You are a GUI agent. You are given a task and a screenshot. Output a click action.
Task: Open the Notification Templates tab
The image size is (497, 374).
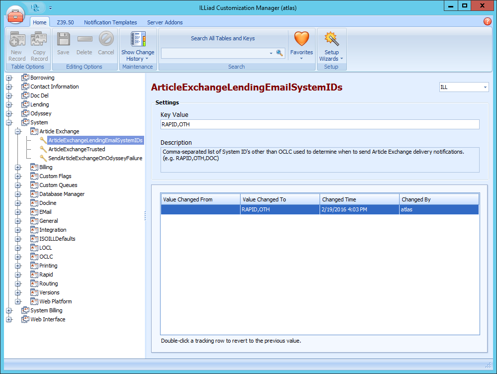[x=110, y=22]
